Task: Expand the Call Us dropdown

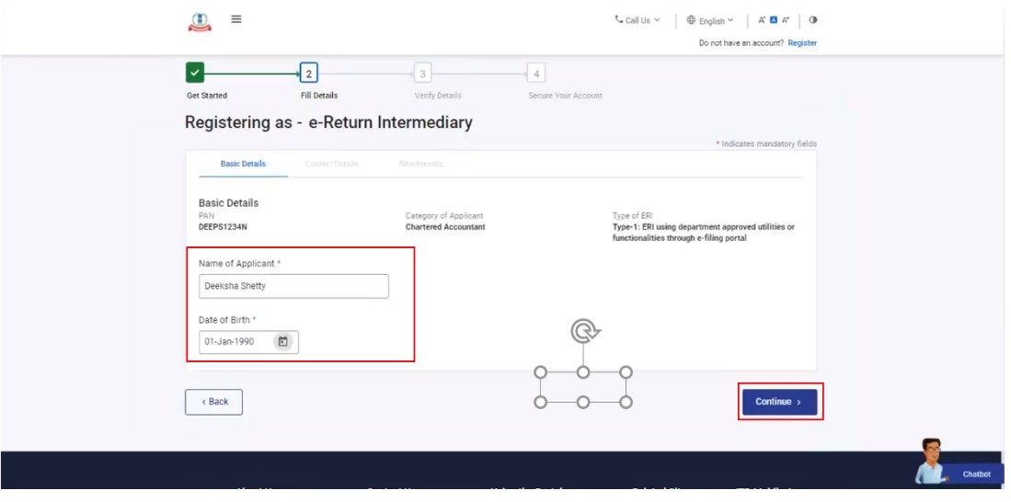Action: click(638, 20)
